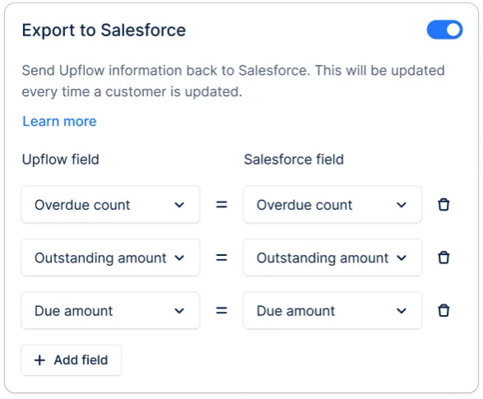Click the Add field button label
Viewport: 483px width, 399px height.
[81, 360]
